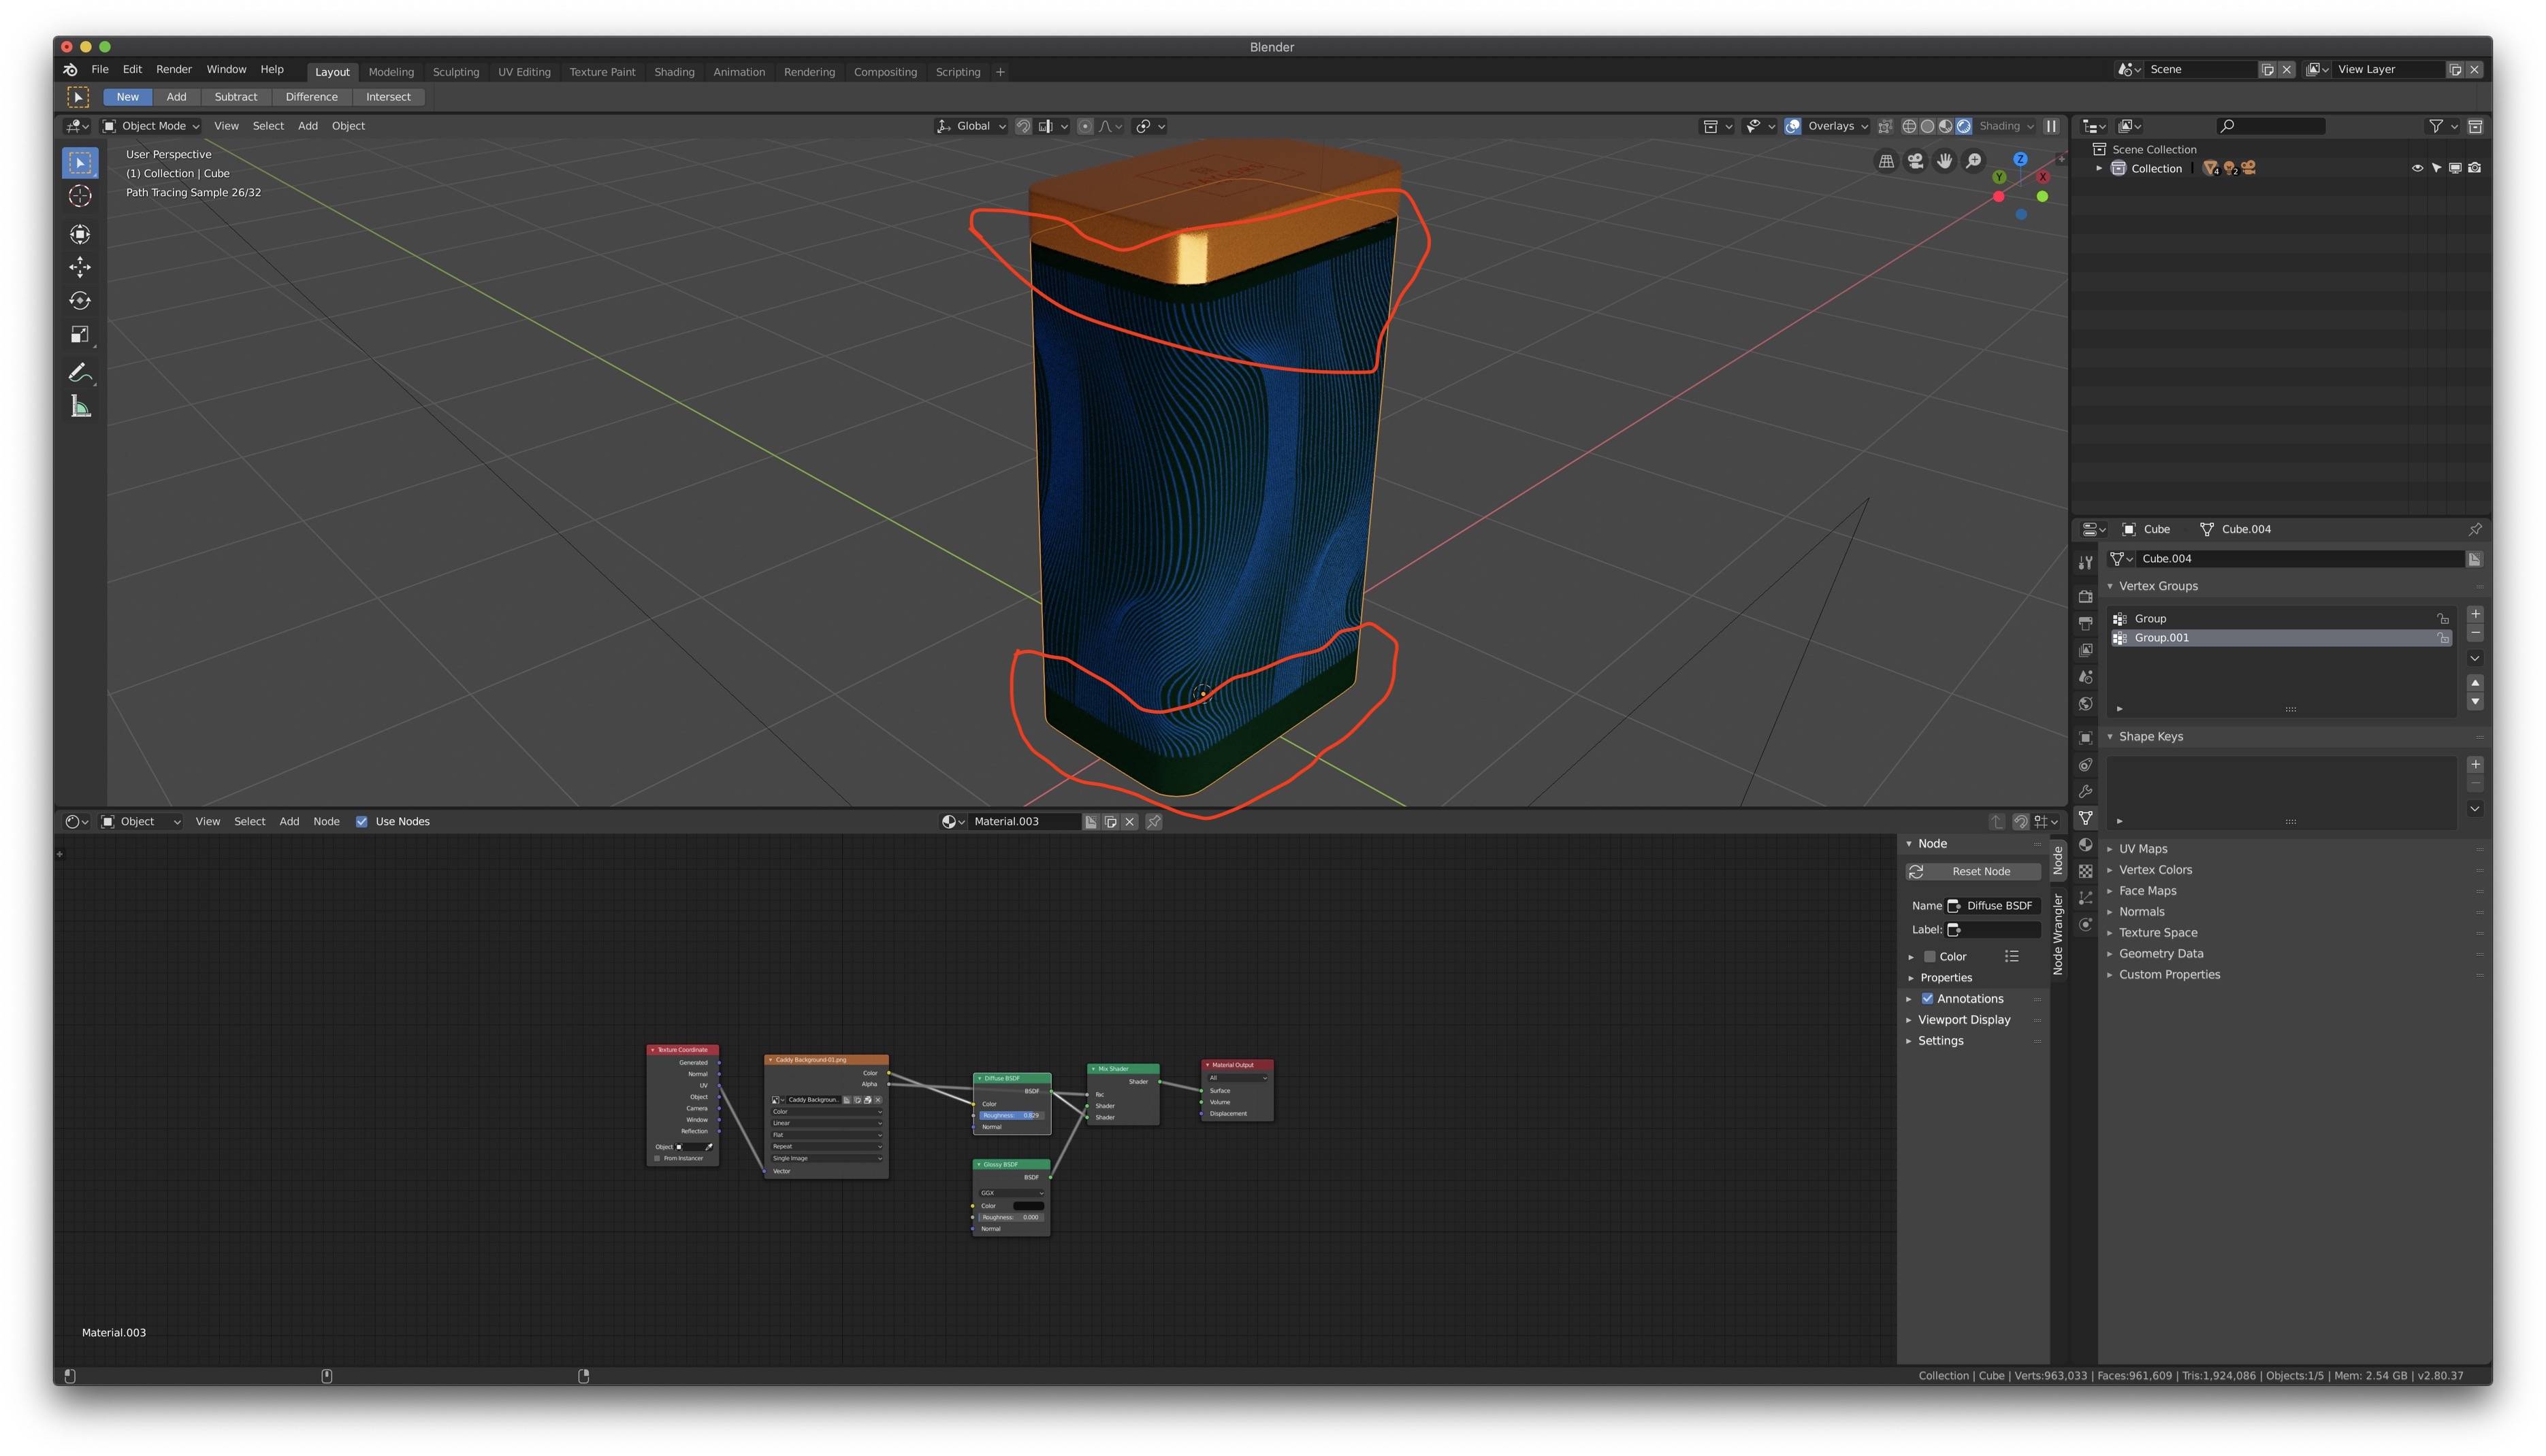This screenshot has width=2546, height=1456.
Task: Open the Layout tab in workspace
Action: point(330,71)
